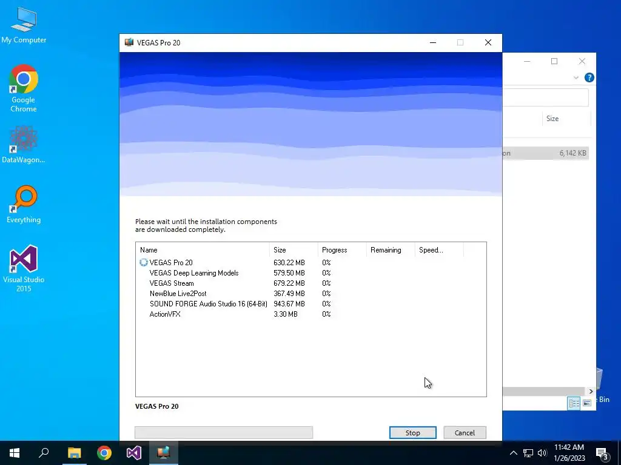Show hidden system tray icons
Viewport: 621px width, 465px height.
(513, 453)
